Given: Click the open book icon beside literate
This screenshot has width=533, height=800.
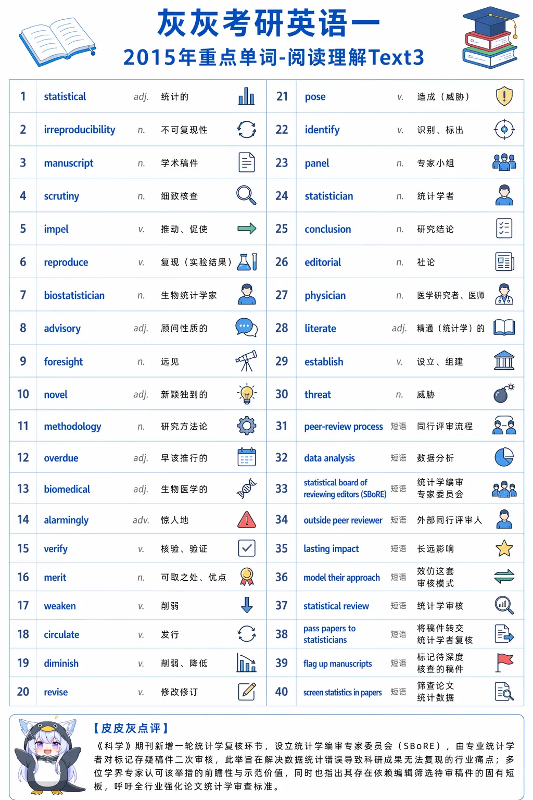Looking at the screenshot, I should [504, 328].
